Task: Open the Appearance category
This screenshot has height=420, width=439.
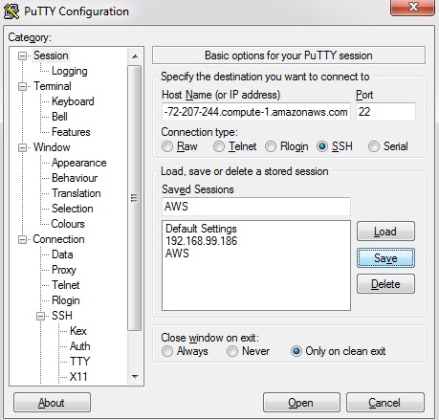Action: 78,163
